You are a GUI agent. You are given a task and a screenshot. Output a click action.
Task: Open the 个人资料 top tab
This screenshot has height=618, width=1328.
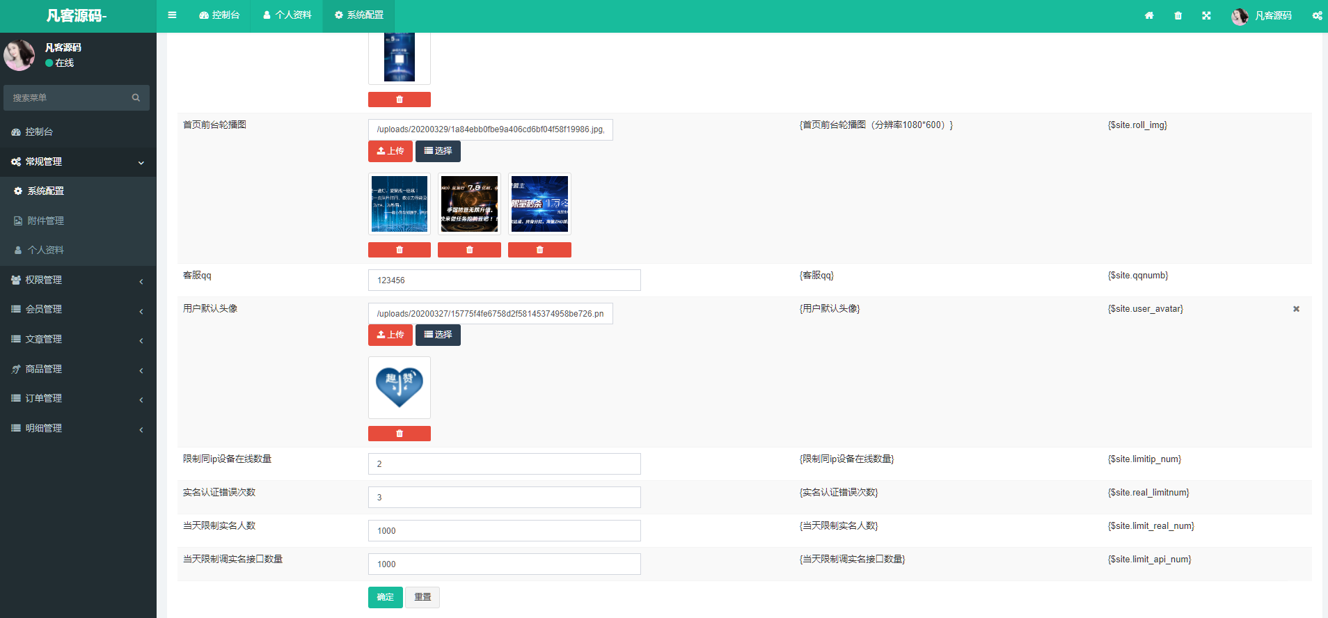287,15
